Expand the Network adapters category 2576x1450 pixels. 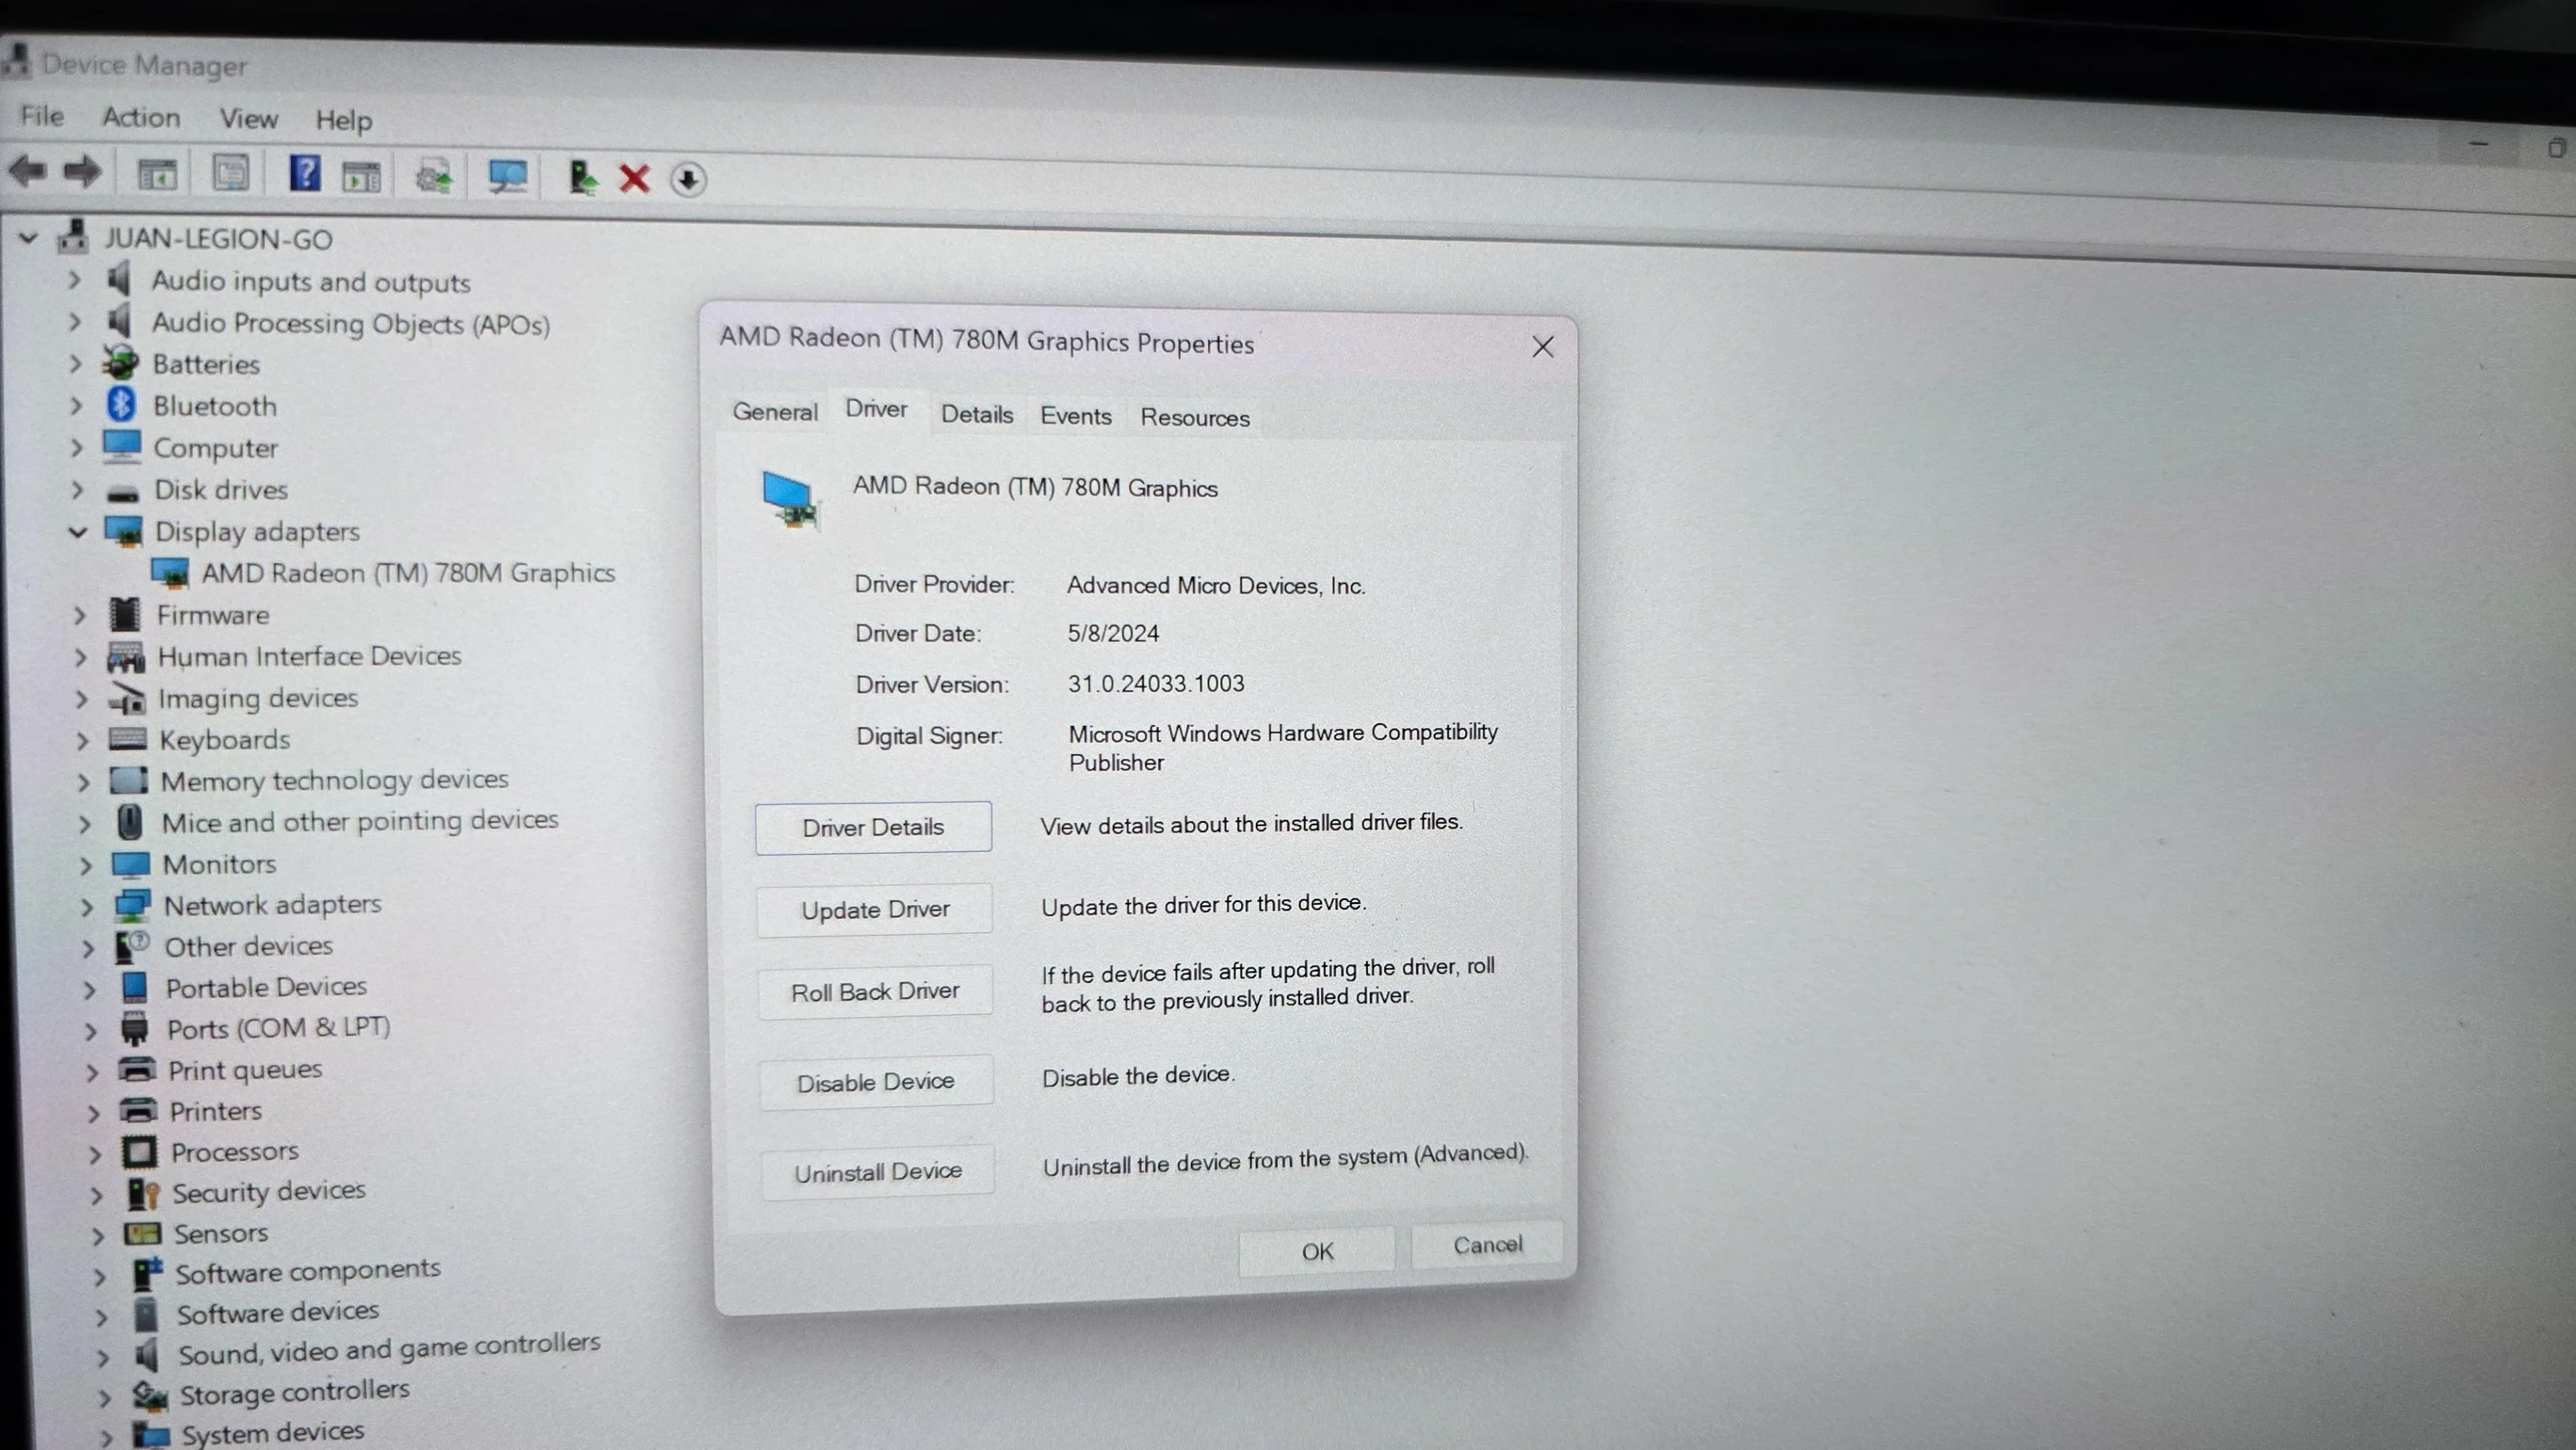tap(88, 905)
